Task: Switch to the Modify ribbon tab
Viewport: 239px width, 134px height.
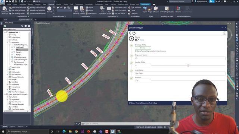Action: 30,4
